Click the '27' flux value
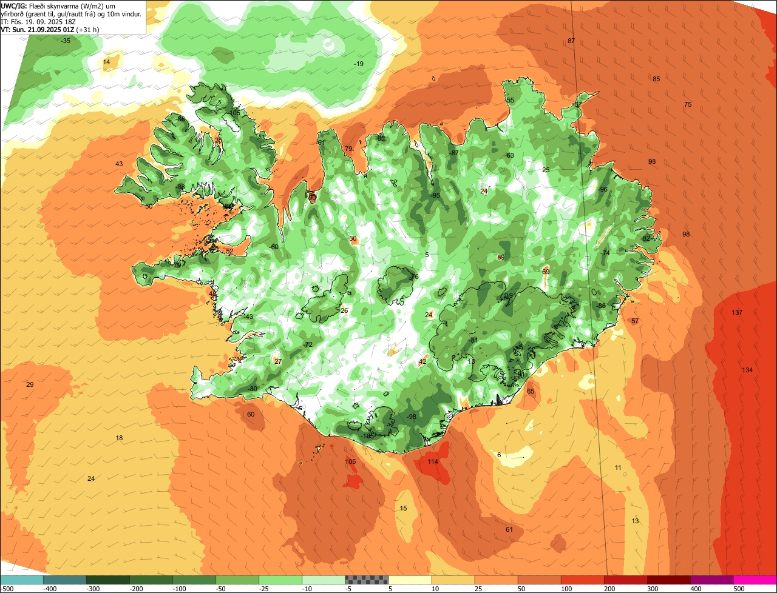 click(x=278, y=361)
